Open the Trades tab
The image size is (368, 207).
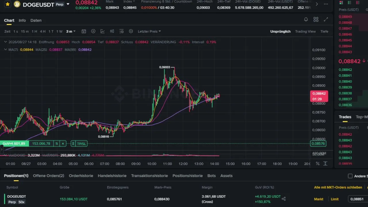[x=345, y=117]
